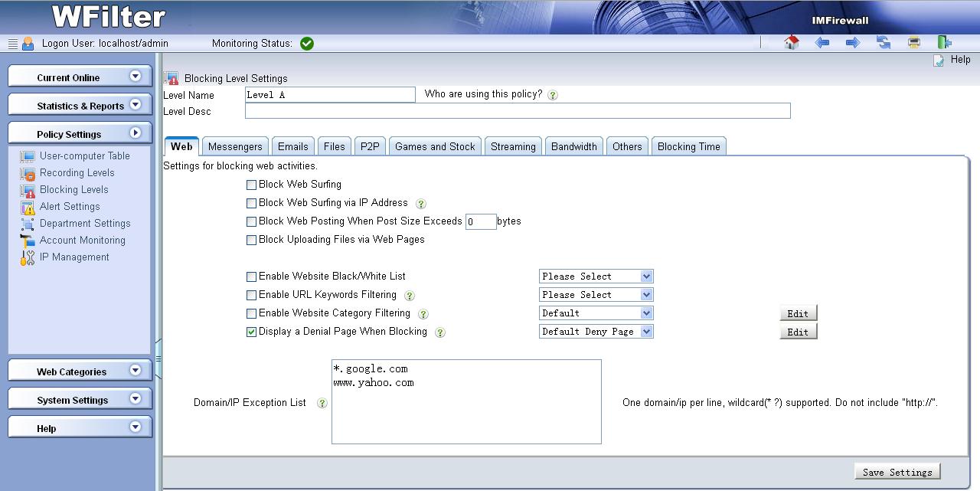Click the help icon next to URL Keywords Filtering

[410, 296]
